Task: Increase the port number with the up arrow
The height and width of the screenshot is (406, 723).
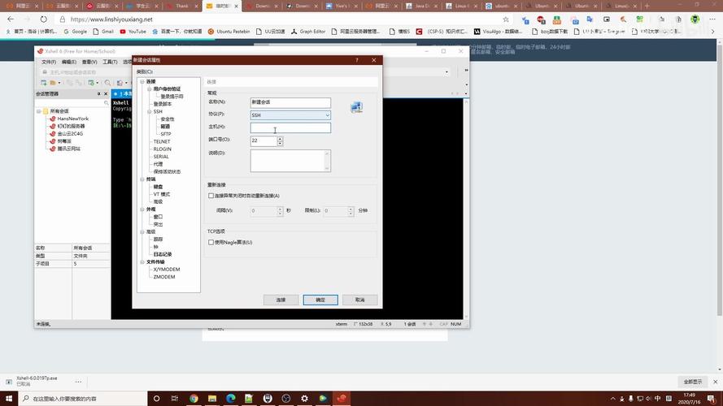Action: click(280, 138)
